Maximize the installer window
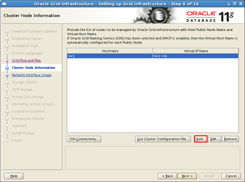 [x=234, y=4]
